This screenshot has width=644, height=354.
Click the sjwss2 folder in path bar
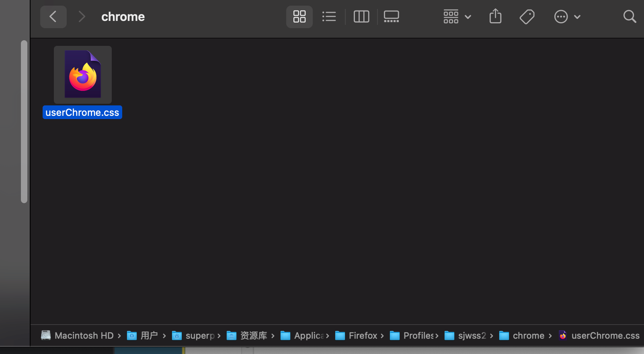tap(466, 335)
